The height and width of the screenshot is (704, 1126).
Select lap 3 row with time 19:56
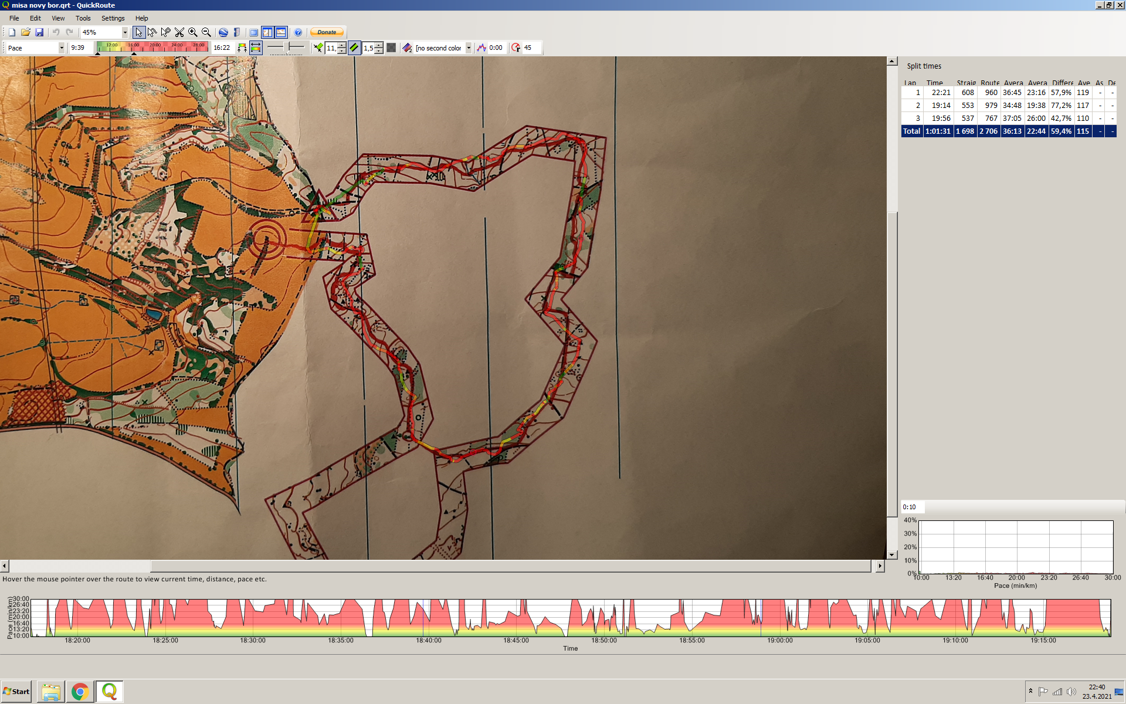[1009, 119]
